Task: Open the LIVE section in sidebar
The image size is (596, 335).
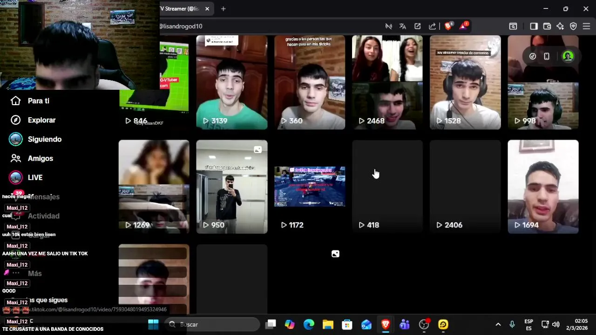Action: (x=35, y=178)
